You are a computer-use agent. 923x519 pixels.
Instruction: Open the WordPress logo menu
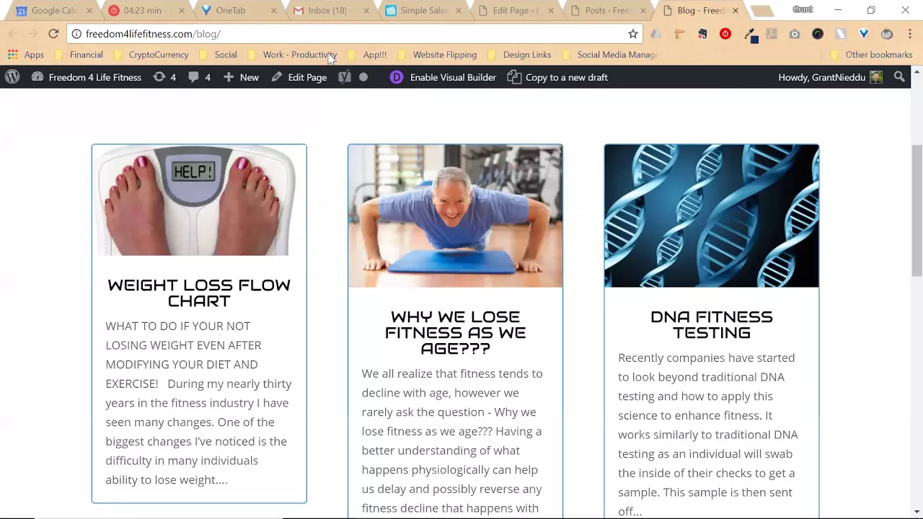12,77
